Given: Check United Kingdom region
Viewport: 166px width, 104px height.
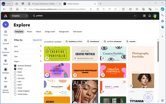Looking at the screenshot, I should tap(15, 91).
